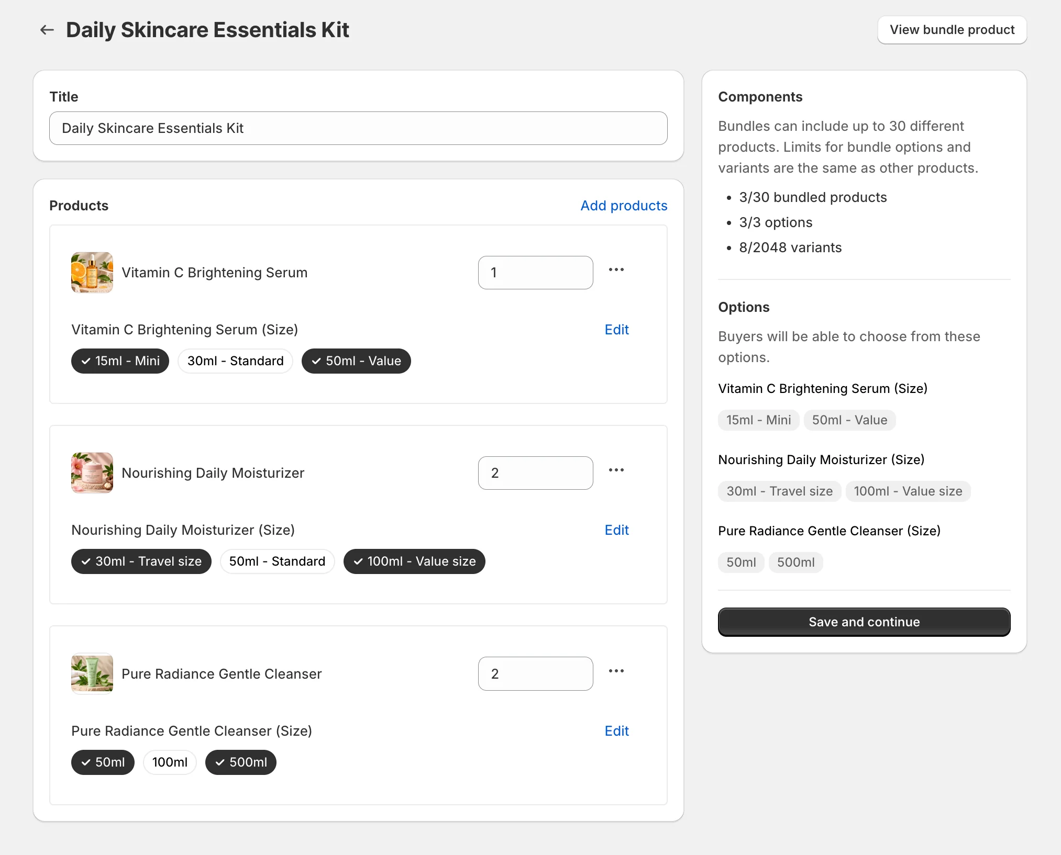Select the 50ml - Standard moisturizer size
The width and height of the screenshot is (1061, 855).
point(277,561)
